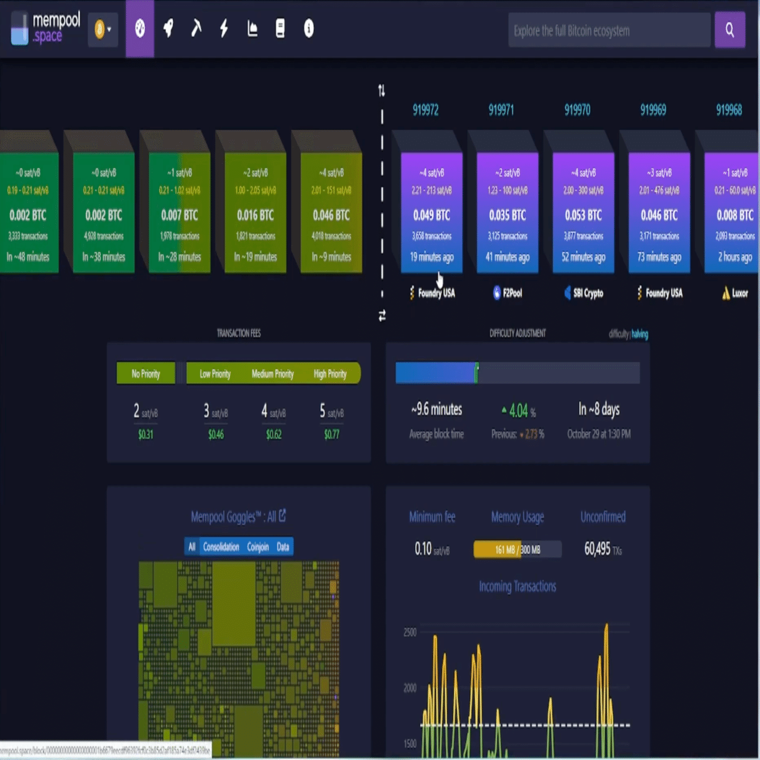
Task: Click the difficulty link beside halving
Action: pos(619,334)
